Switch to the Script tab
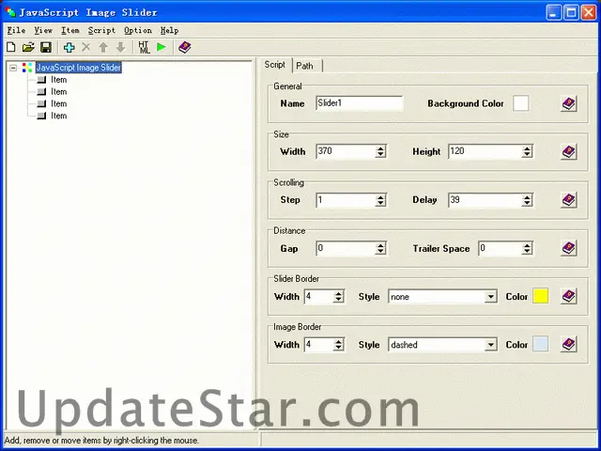 [x=275, y=65]
